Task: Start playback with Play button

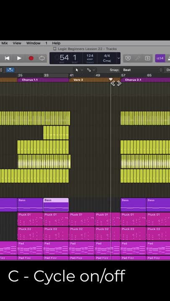Action: 19,58
